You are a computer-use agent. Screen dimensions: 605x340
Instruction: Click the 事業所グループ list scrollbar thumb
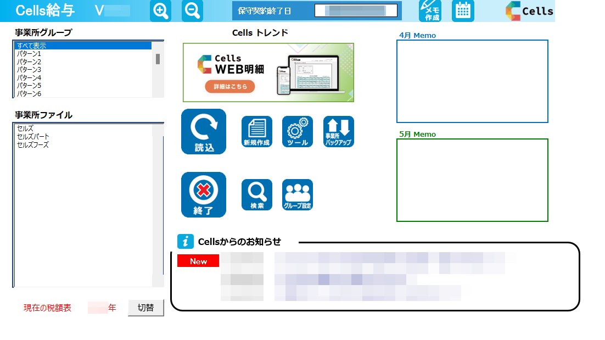(x=158, y=59)
